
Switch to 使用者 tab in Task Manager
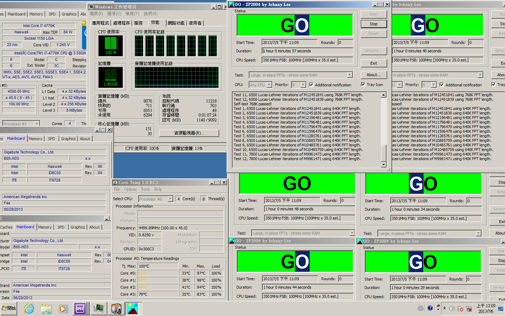coord(195,23)
